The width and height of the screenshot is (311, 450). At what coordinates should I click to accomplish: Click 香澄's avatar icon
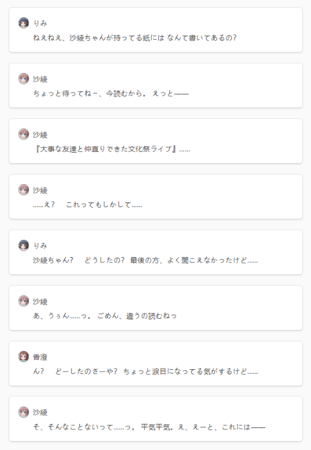point(24,356)
